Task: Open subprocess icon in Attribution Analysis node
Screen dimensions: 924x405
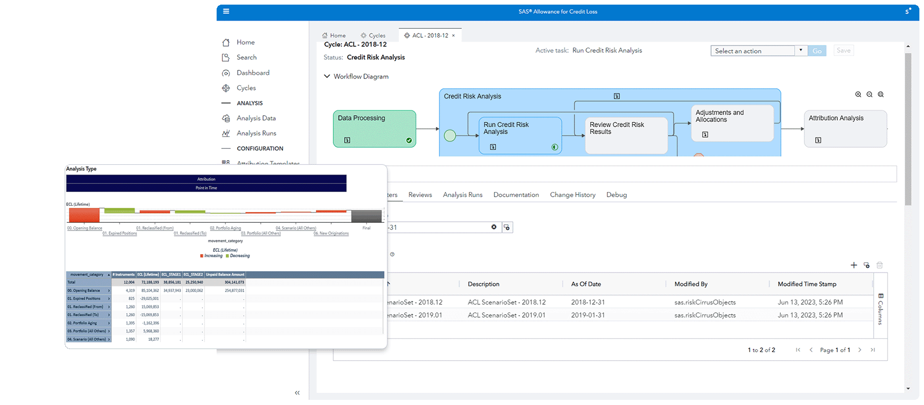Action: pos(818,140)
